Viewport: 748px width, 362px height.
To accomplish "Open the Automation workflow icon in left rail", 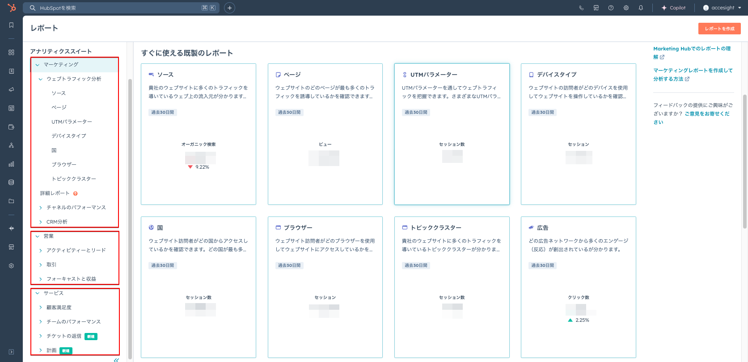I will [11, 146].
